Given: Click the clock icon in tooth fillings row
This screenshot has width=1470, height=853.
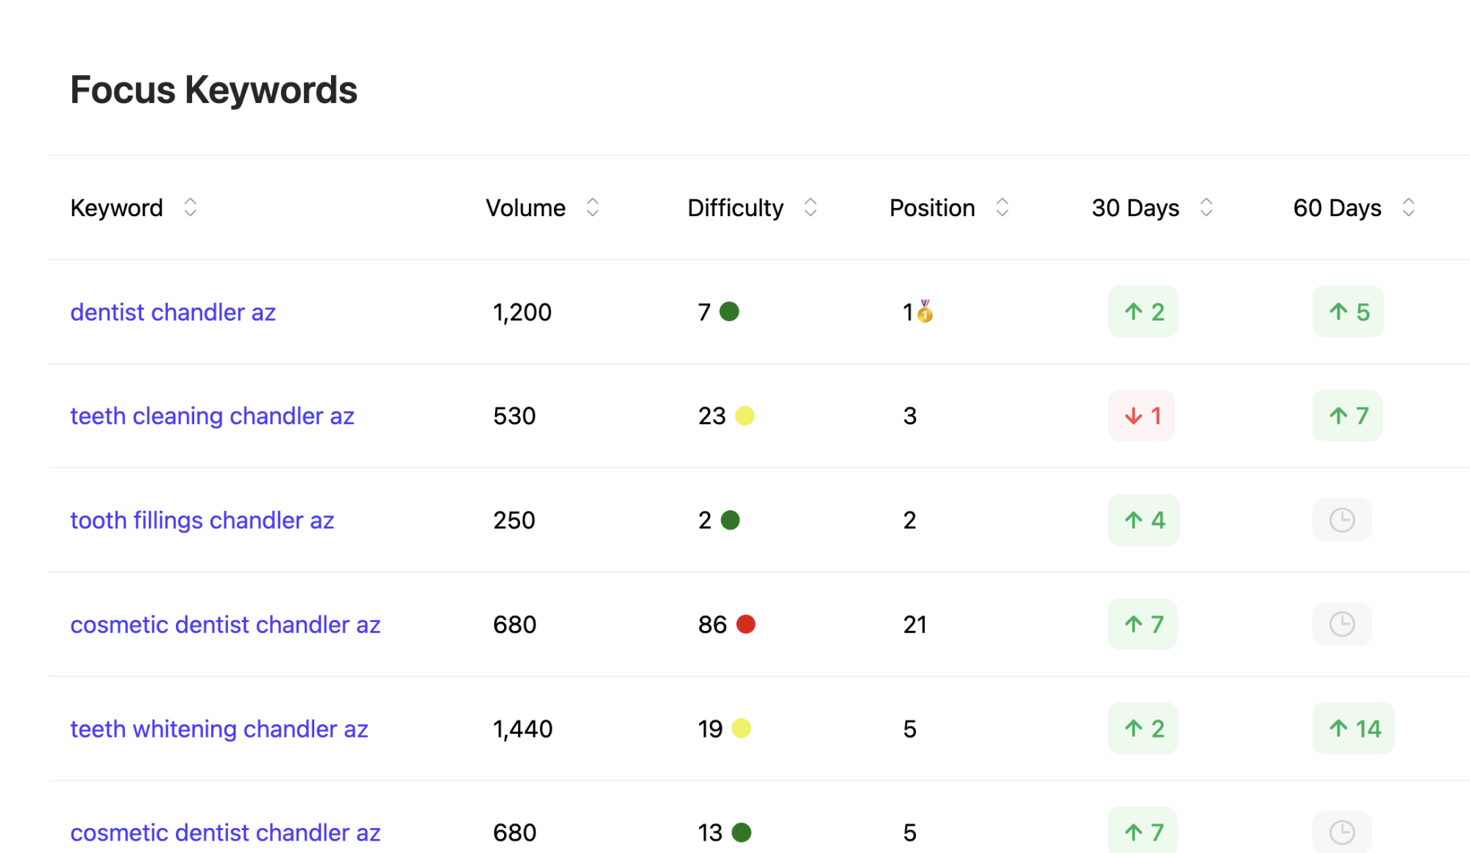Looking at the screenshot, I should [x=1341, y=520].
